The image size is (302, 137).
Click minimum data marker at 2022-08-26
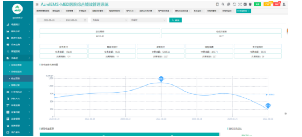268,105
